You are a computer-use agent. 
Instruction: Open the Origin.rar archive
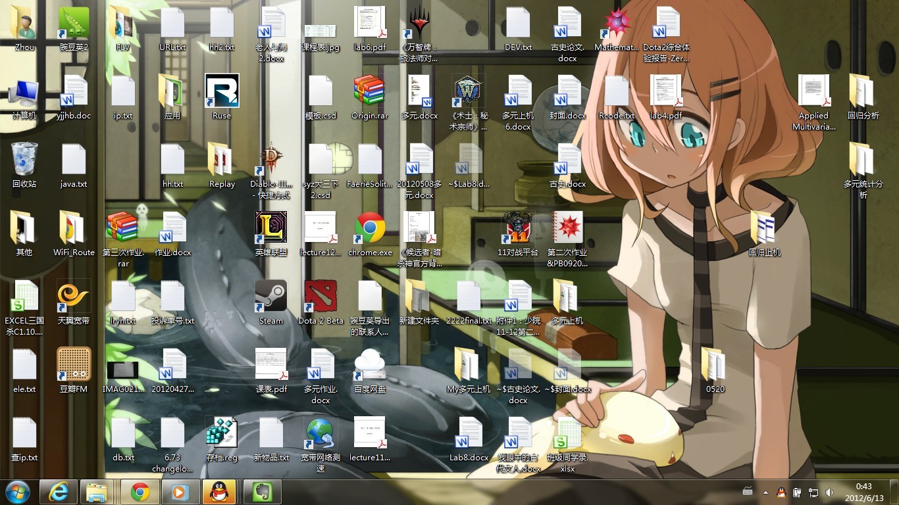click(x=370, y=91)
